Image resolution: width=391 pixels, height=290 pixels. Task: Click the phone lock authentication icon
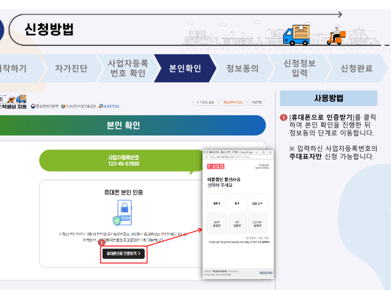[122, 213]
